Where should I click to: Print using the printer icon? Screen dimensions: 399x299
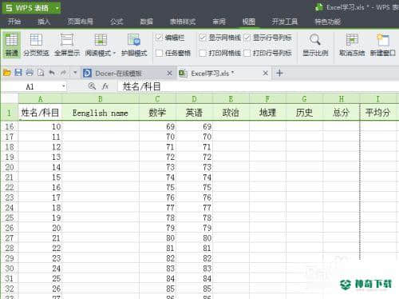pos(30,73)
